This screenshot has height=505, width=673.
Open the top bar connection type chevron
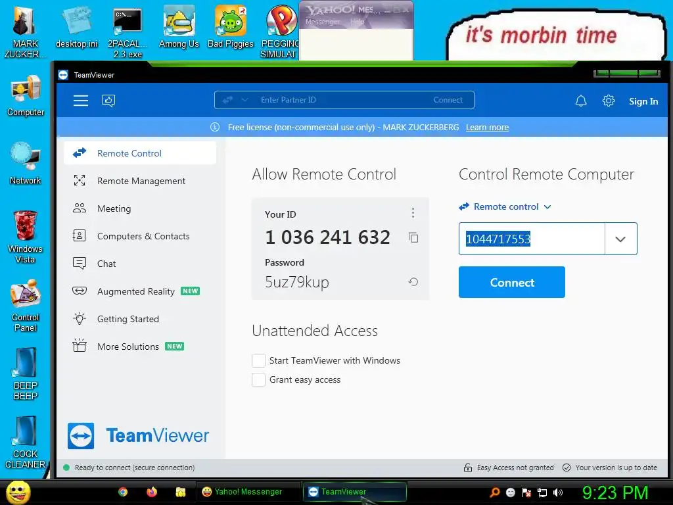(x=244, y=100)
